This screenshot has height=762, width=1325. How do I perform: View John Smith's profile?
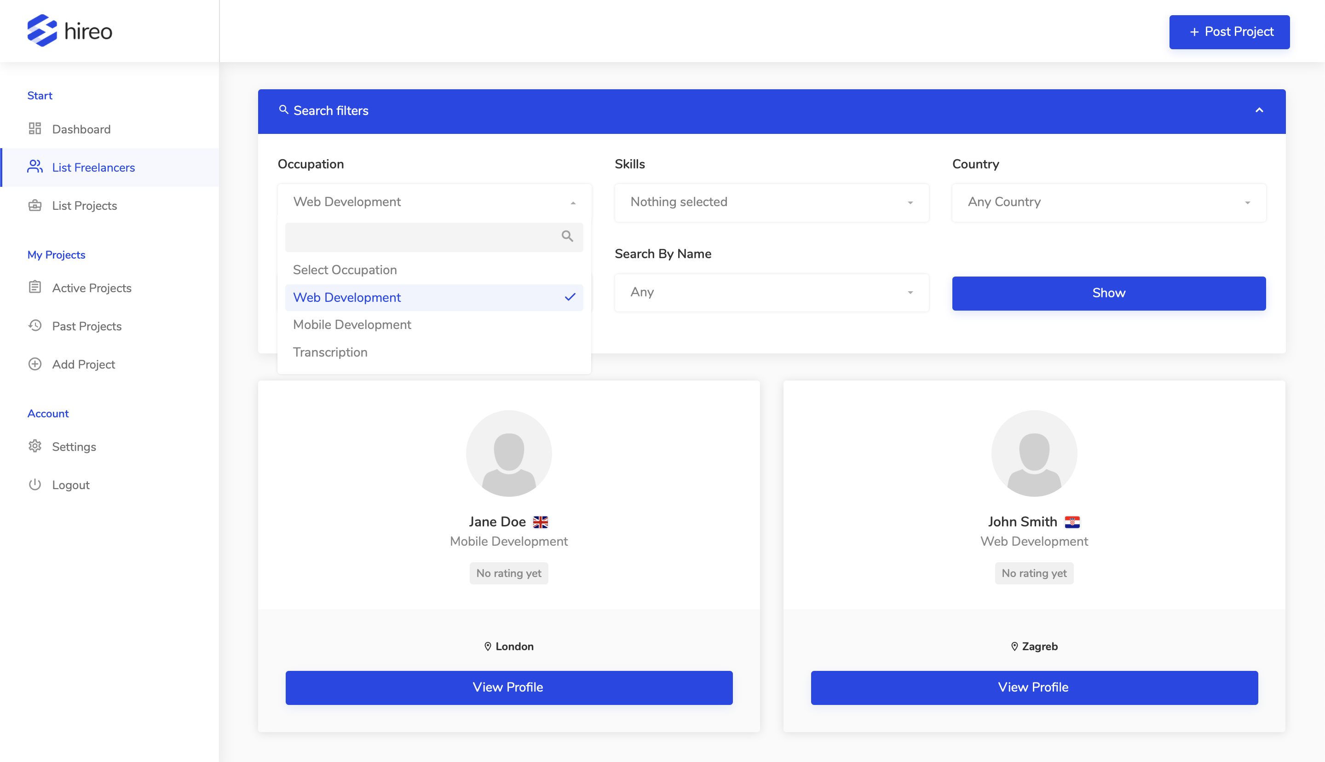pyautogui.click(x=1034, y=687)
